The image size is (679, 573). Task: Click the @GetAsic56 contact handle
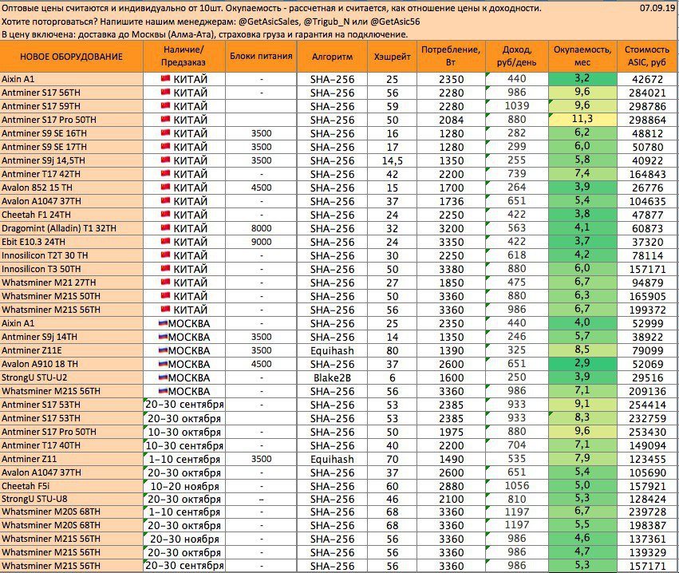click(395, 22)
